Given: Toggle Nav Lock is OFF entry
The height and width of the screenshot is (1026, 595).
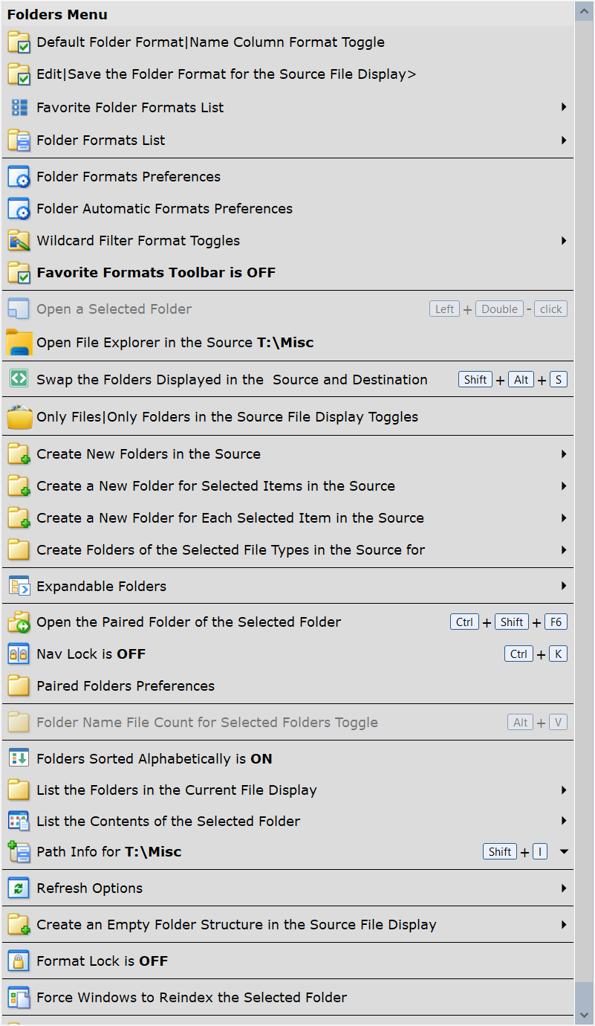Looking at the screenshot, I should click(287, 654).
